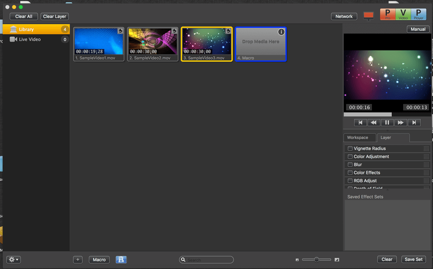Click the Blur row drag handle
The height and width of the screenshot is (269, 433).
pos(426,165)
